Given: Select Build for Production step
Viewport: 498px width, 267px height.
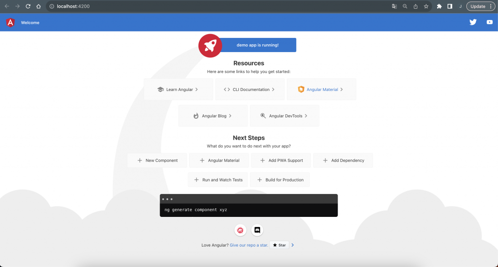Looking at the screenshot, I should [x=280, y=180].
